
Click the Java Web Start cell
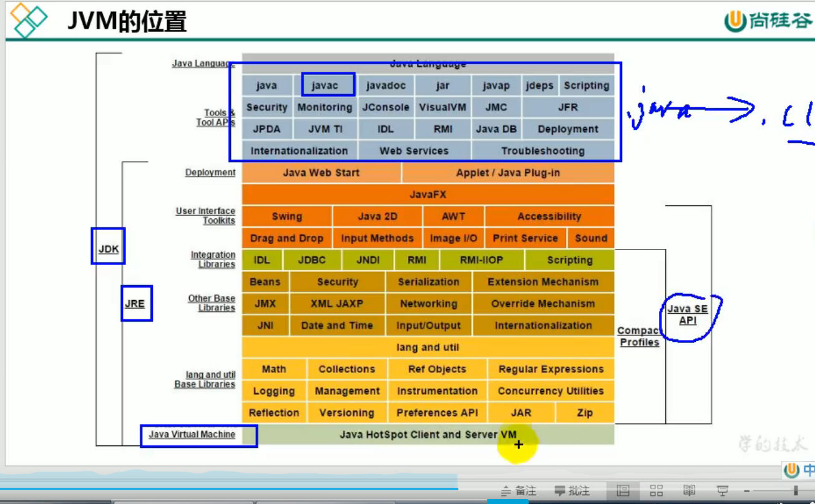pos(321,173)
